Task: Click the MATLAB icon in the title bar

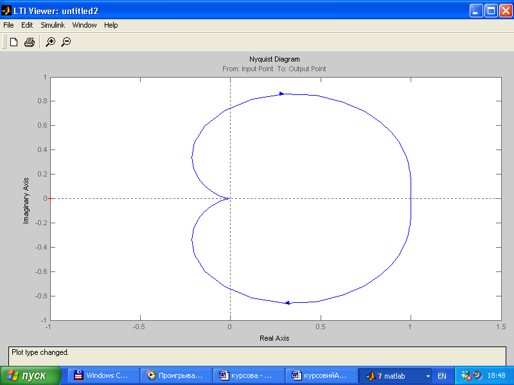Action: pos(6,10)
